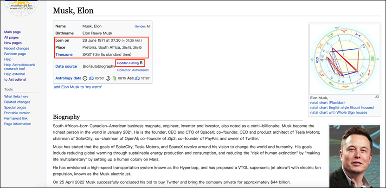Click the Gender link
This screenshot has height=188, width=386.
(x=140, y=26)
